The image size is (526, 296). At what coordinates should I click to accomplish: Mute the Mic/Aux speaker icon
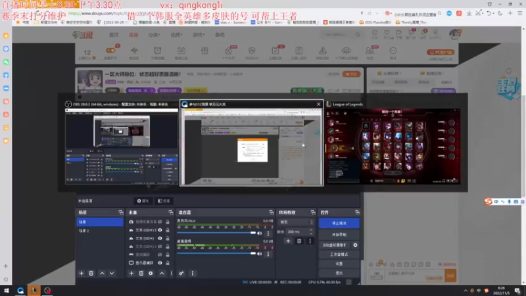coord(259,233)
